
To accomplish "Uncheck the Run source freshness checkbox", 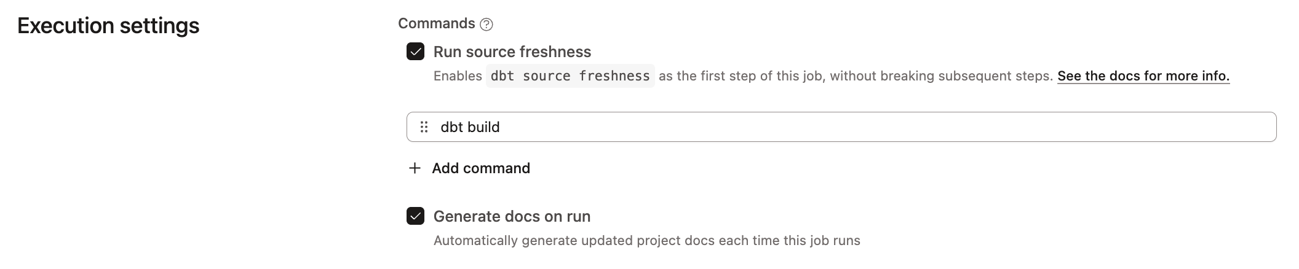I will [416, 52].
